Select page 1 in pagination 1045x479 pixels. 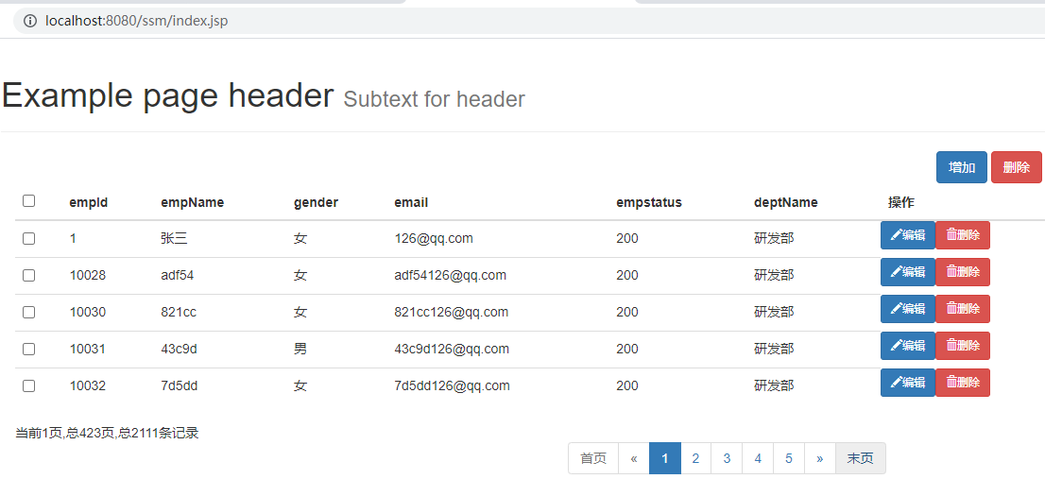click(x=665, y=458)
